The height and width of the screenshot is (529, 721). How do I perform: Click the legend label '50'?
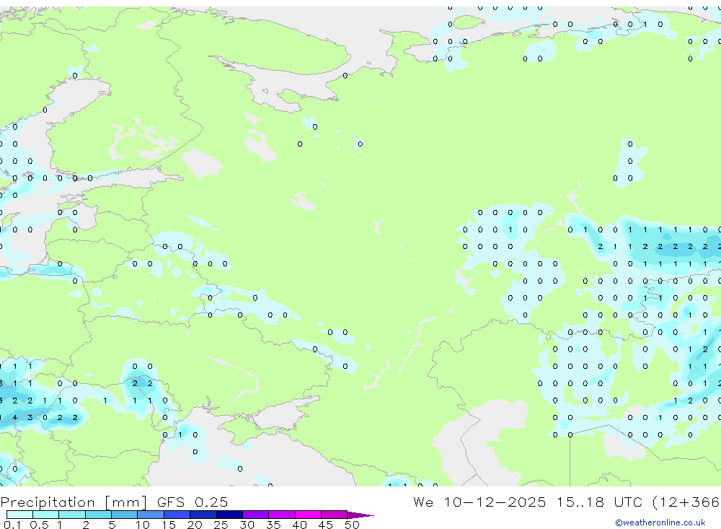point(352,525)
